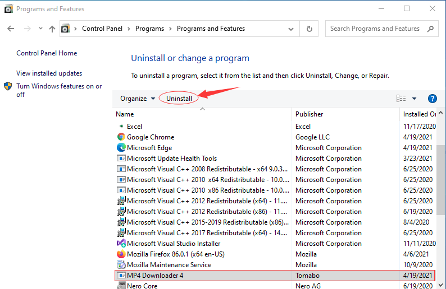Click the Visual C++ 2017 (x64) icon
Screen dimensions: 446x289
(121, 232)
